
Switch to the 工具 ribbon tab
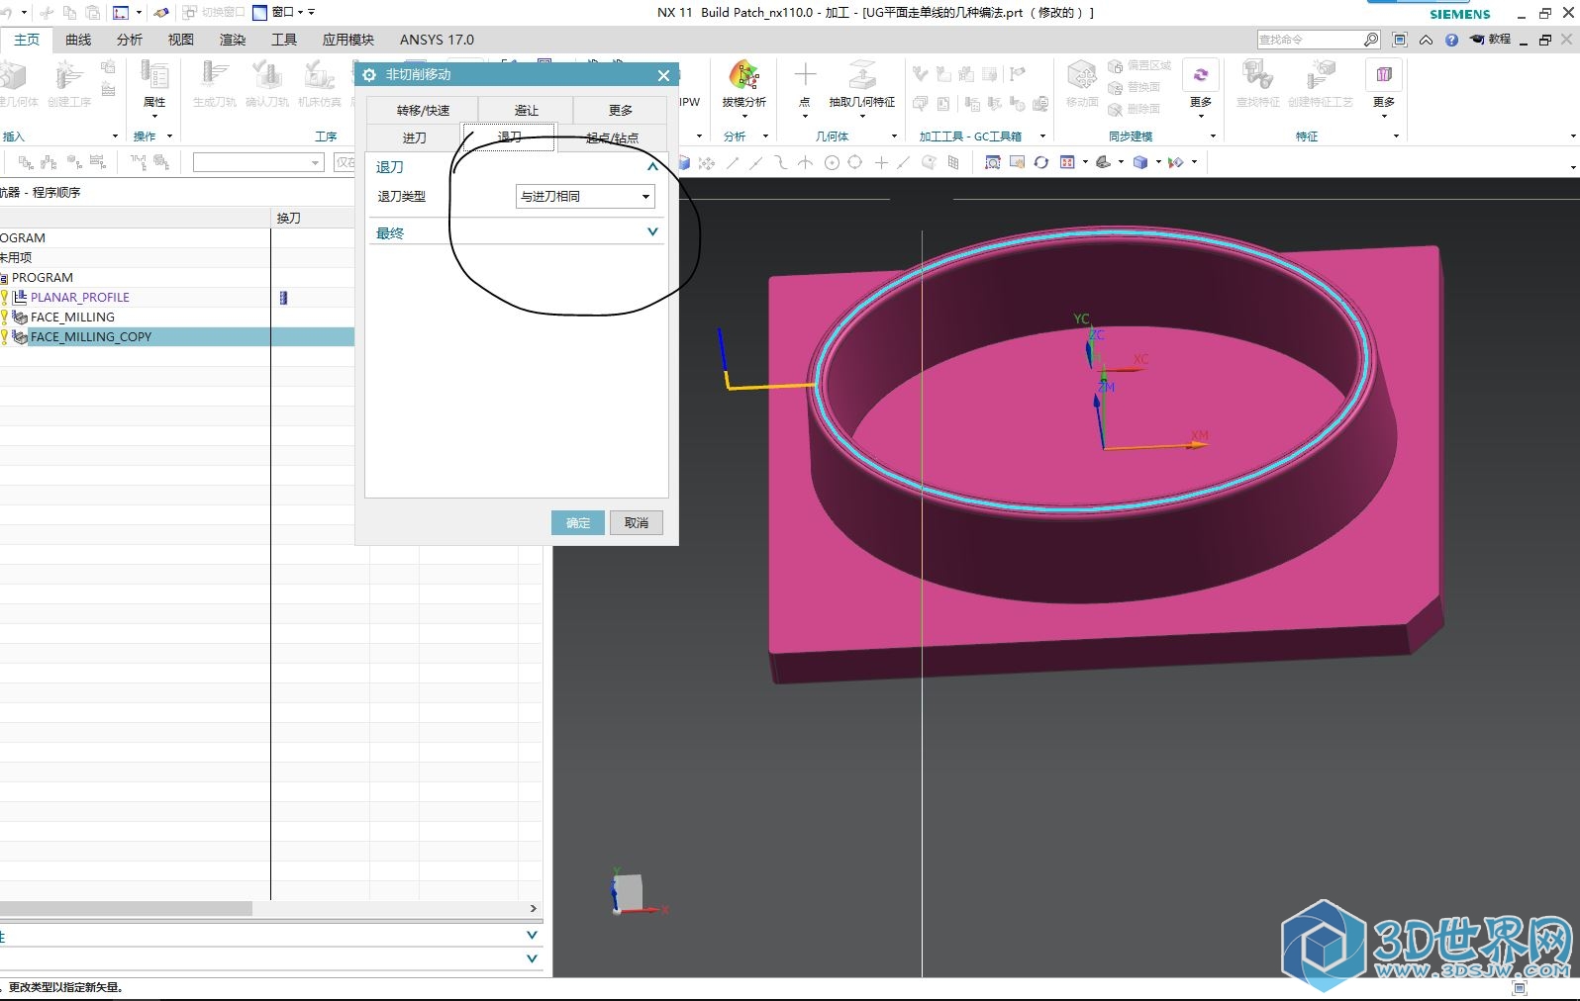click(x=284, y=40)
